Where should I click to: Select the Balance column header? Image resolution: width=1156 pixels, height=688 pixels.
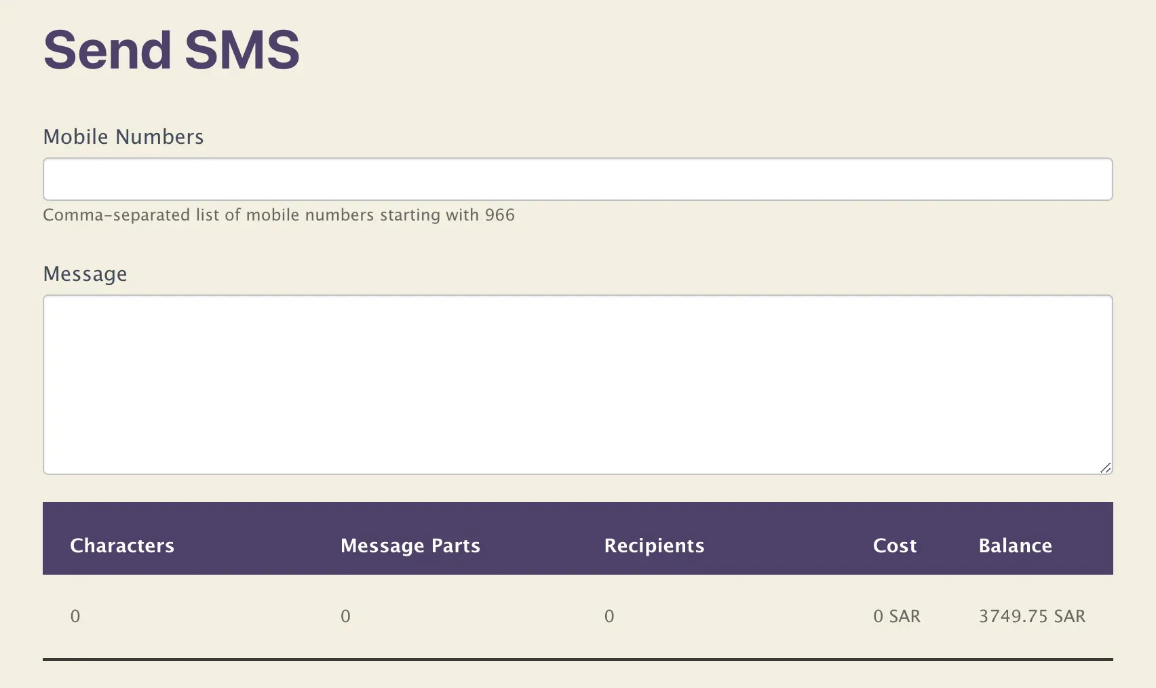(x=1016, y=546)
